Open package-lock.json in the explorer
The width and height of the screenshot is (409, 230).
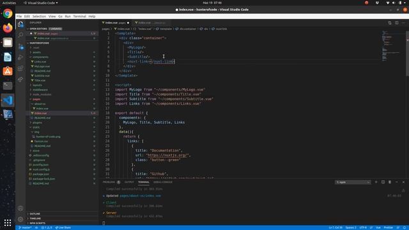(x=44, y=179)
